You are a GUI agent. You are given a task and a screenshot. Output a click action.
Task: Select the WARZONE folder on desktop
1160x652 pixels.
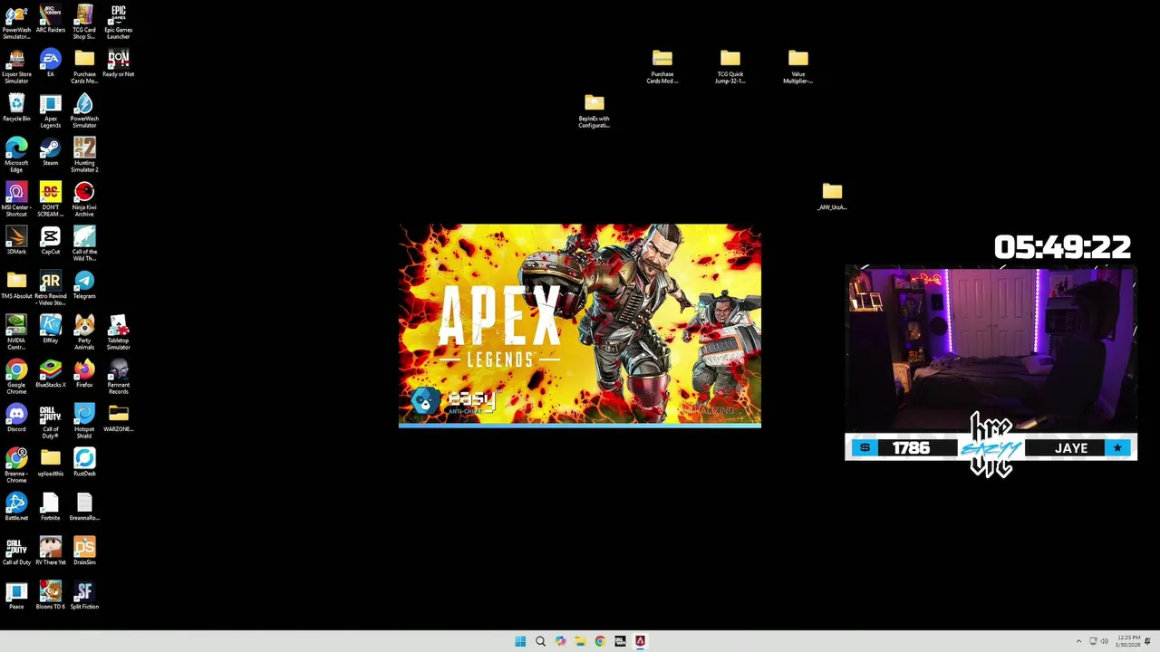pyautogui.click(x=118, y=418)
